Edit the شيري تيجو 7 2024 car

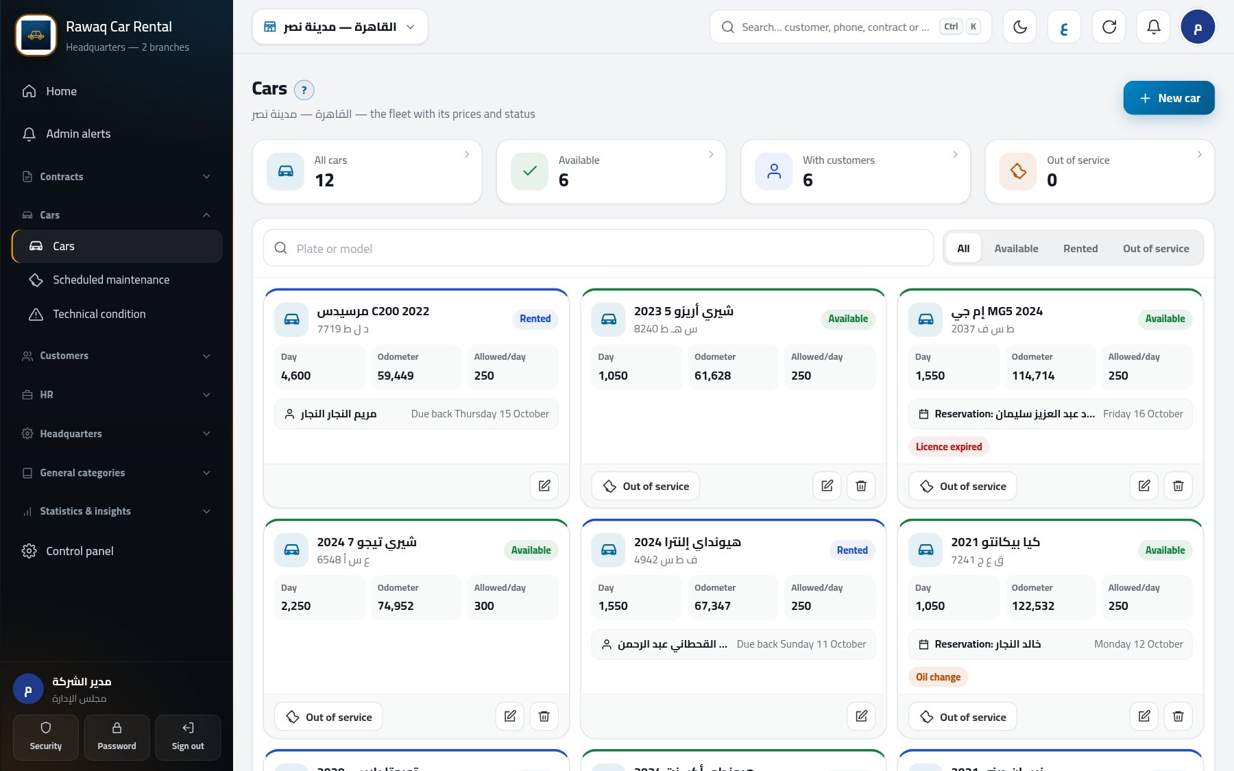tap(510, 716)
